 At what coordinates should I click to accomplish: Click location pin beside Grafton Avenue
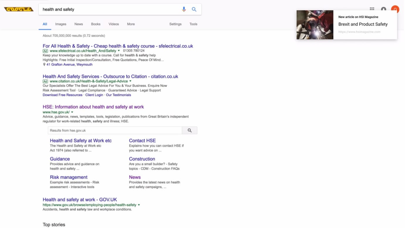(x=44, y=65)
